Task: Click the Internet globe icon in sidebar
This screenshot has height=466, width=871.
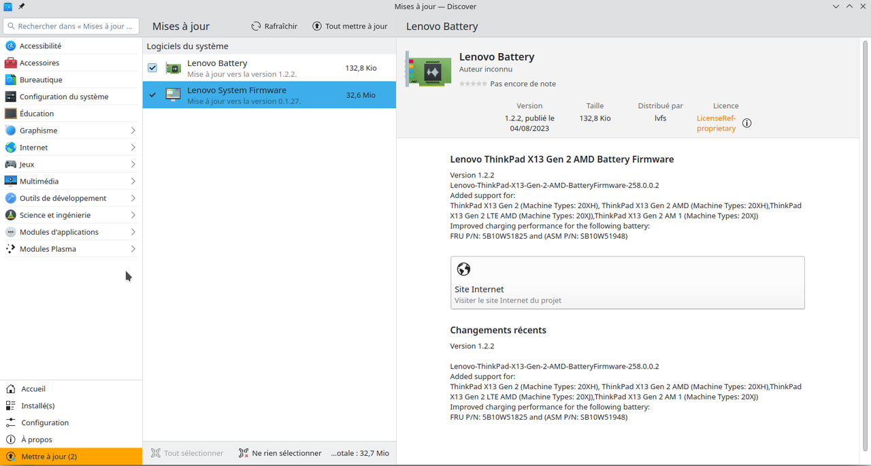Action: pos(10,148)
